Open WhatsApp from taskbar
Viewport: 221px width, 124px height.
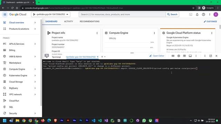tap(144, 121)
